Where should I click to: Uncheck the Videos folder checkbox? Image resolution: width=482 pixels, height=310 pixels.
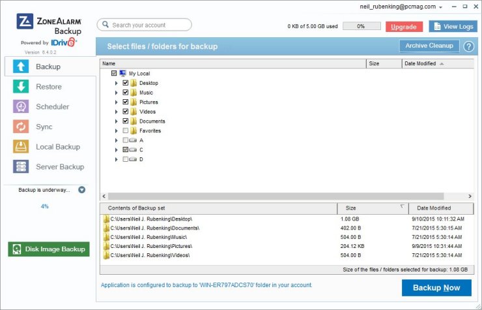[126, 112]
